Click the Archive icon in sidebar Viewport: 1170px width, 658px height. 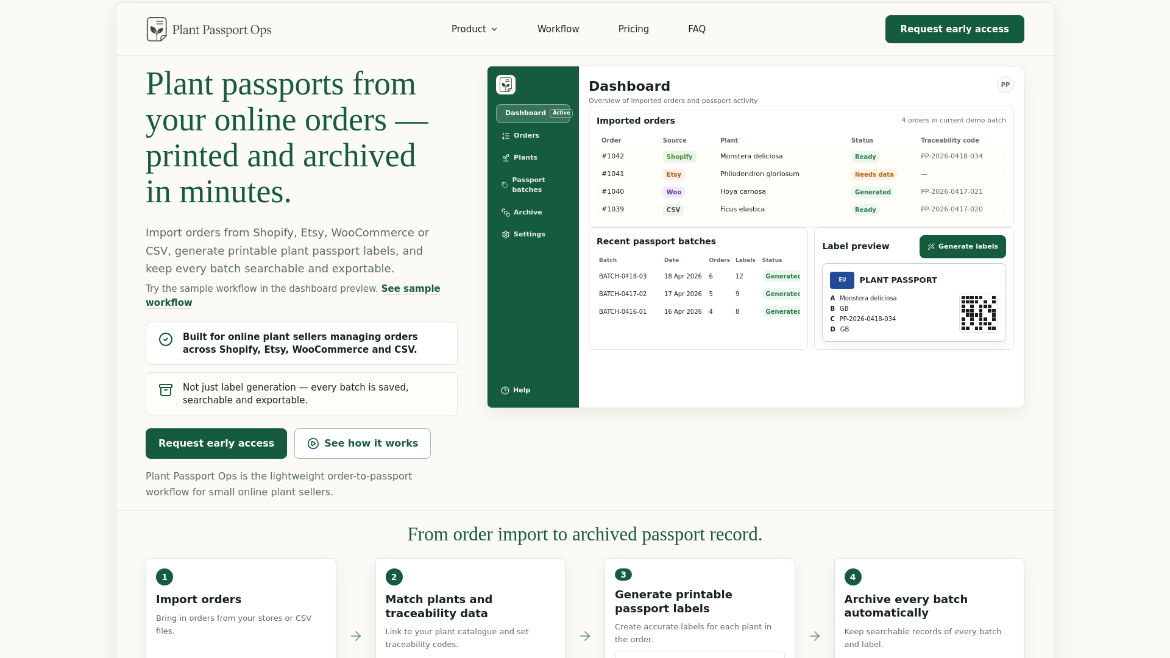point(506,213)
